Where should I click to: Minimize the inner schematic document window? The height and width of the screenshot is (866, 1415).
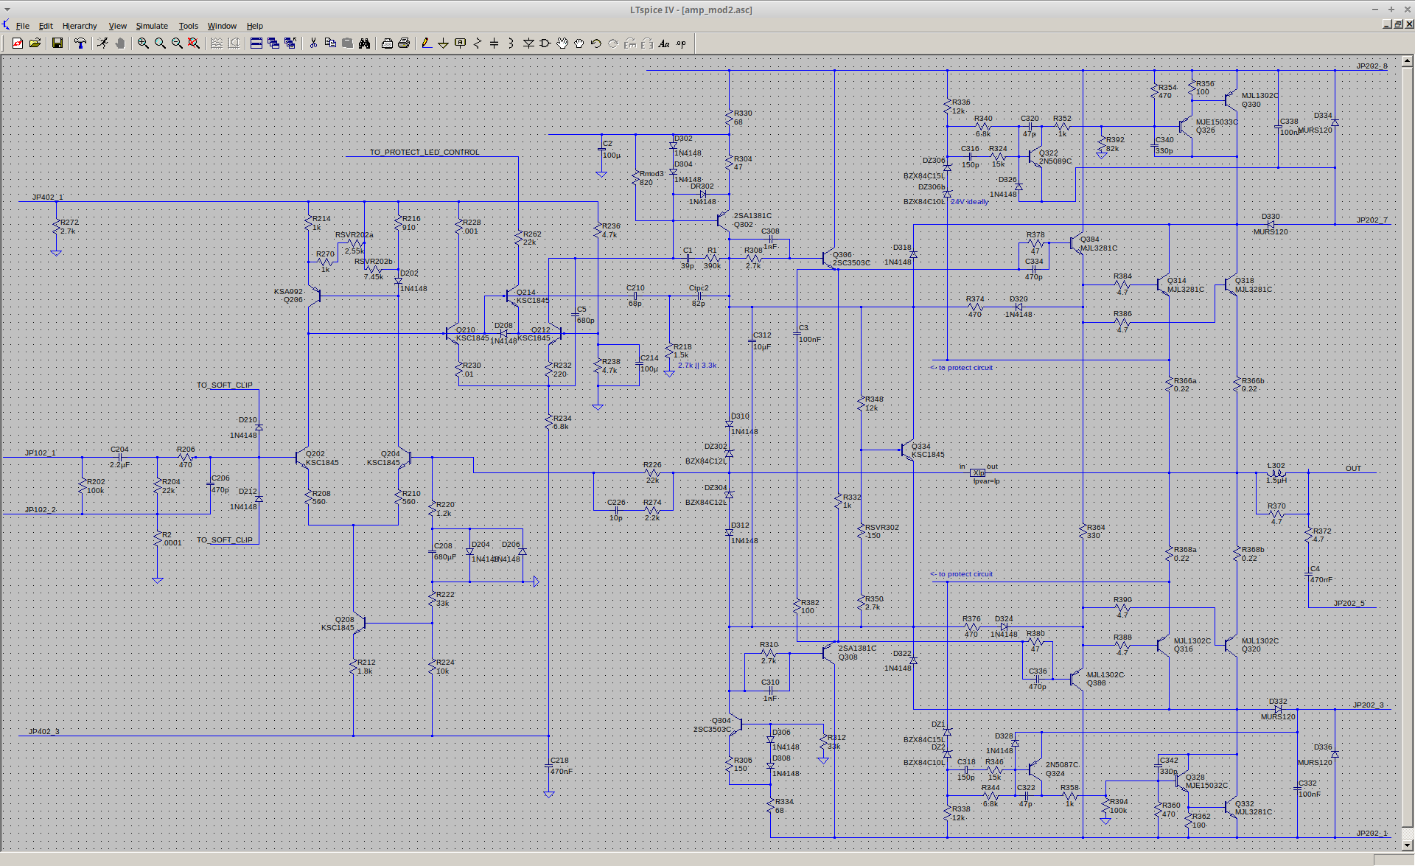(1387, 24)
